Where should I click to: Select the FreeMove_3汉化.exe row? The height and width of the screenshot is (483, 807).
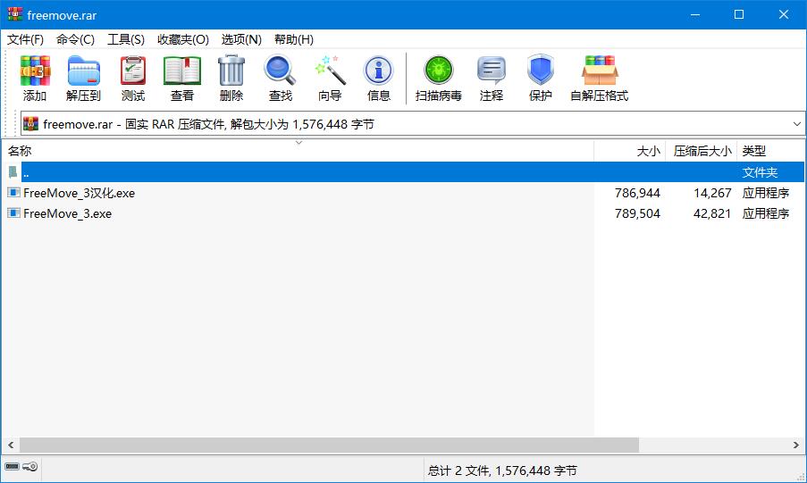(x=403, y=193)
